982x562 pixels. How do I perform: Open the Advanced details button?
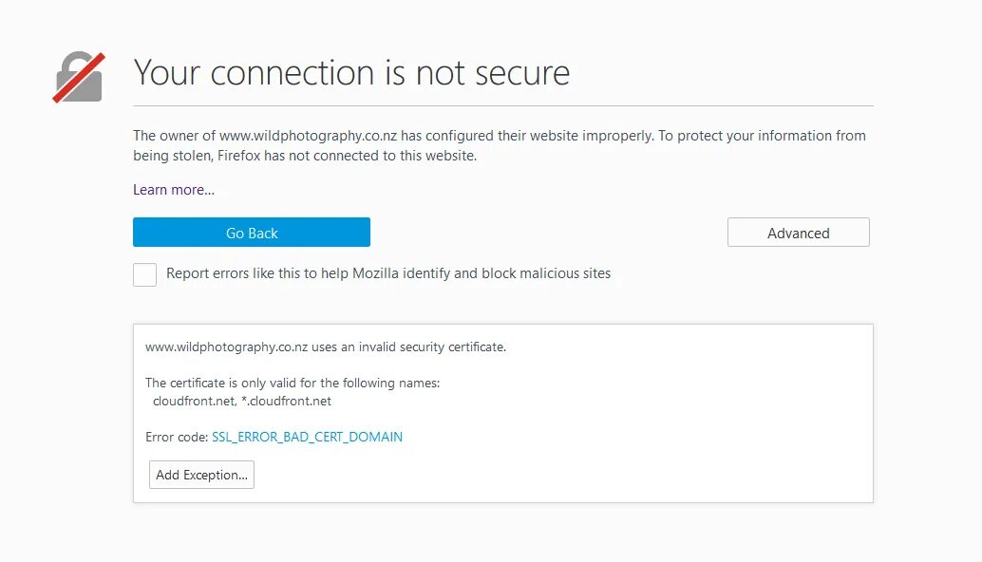pyautogui.click(x=798, y=233)
